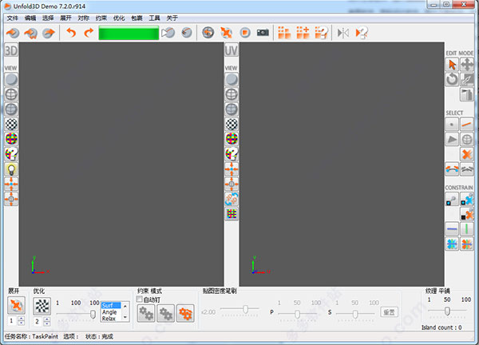479x345 pixels.
Task: Click the orange stop square icon
Action: pos(245,33)
